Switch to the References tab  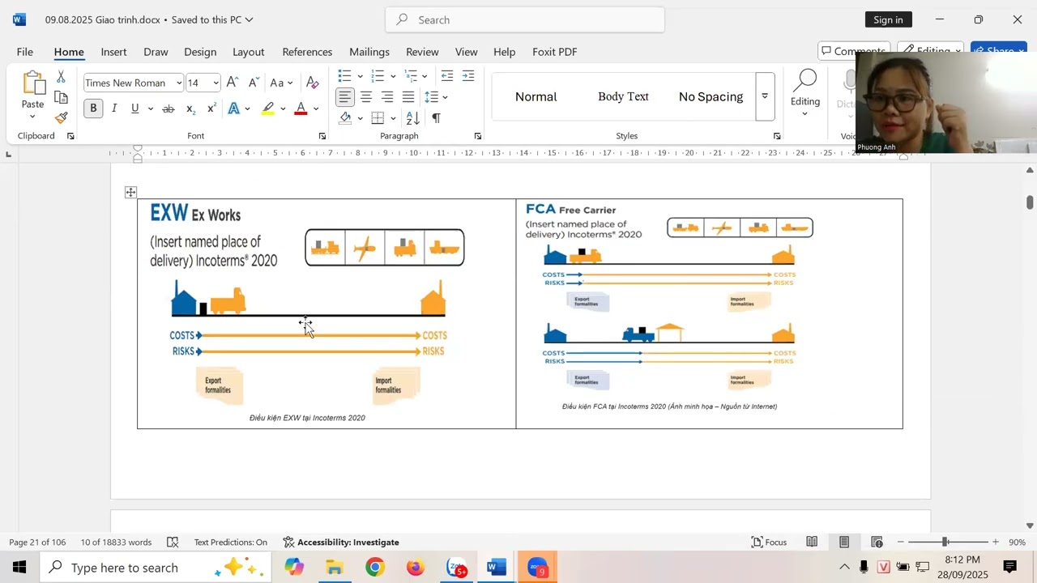(x=307, y=52)
